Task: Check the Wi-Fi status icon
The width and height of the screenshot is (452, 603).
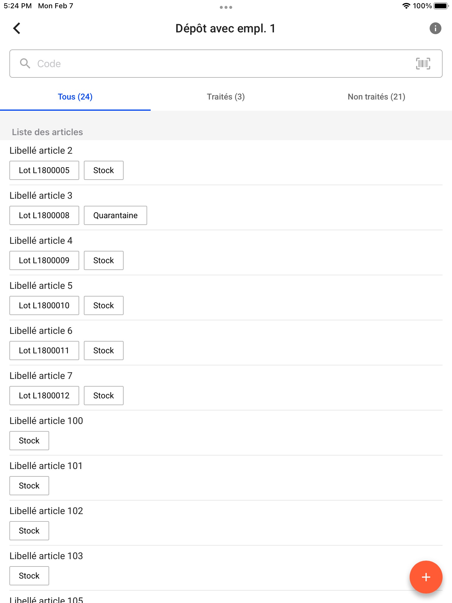Action: (x=406, y=6)
